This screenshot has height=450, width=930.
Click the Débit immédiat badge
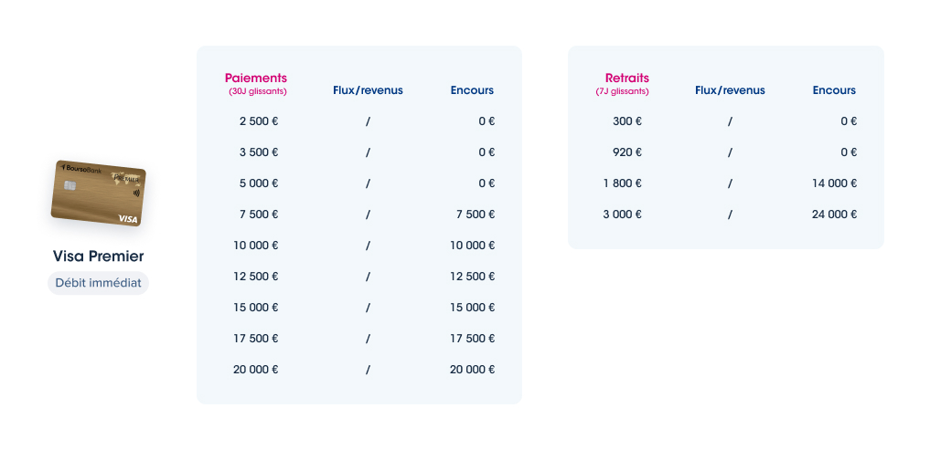tap(99, 283)
